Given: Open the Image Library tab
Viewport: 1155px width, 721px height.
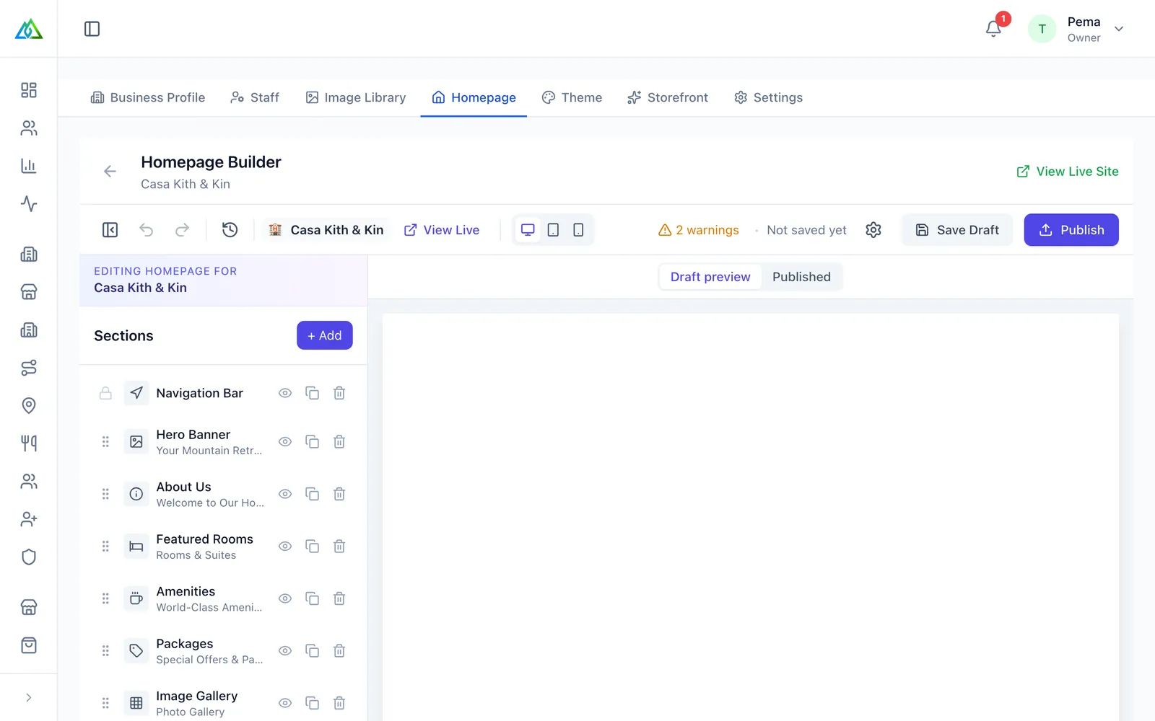Looking at the screenshot, I should tap(356, 97).
